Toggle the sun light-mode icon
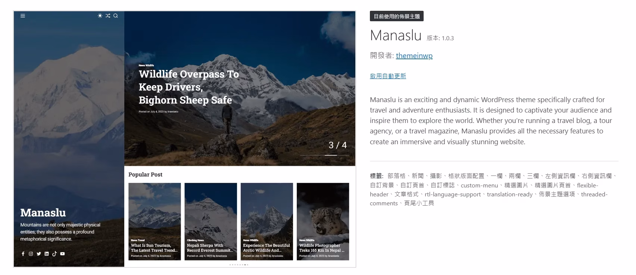636x275 pixels. pos(100,16)
